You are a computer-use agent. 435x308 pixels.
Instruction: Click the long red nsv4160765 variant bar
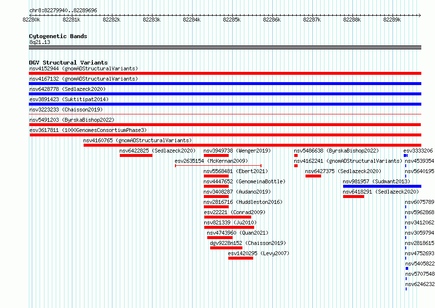[253, 145]
